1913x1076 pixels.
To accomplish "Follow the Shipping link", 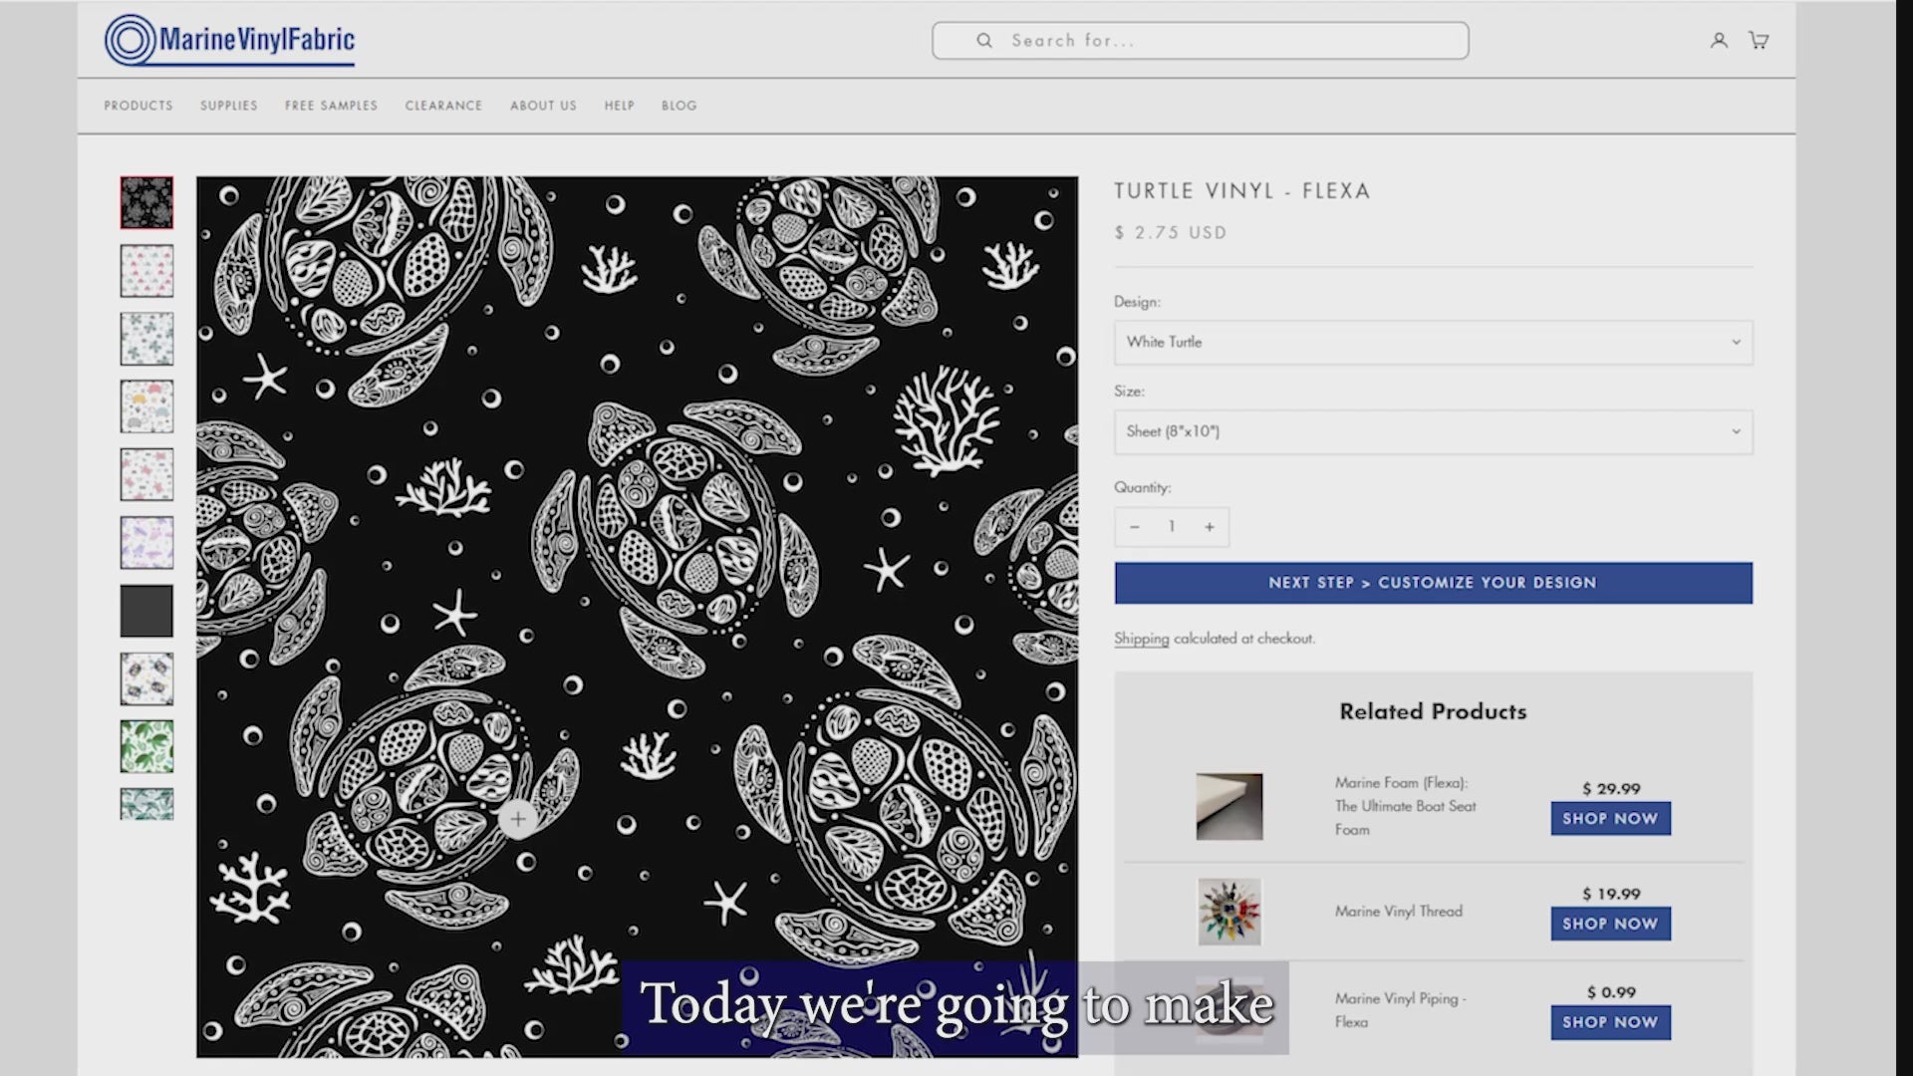I will click(x=1141, y=639).
